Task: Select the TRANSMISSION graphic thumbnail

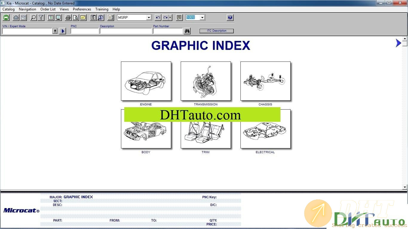Action: pyautogui.click(x=206, y=81)
